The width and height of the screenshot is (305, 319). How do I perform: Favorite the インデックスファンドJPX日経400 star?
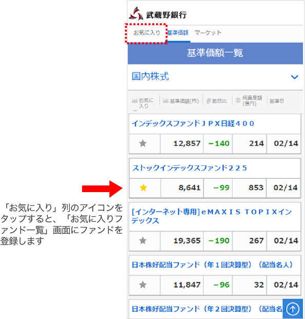[x=143, y=143]
